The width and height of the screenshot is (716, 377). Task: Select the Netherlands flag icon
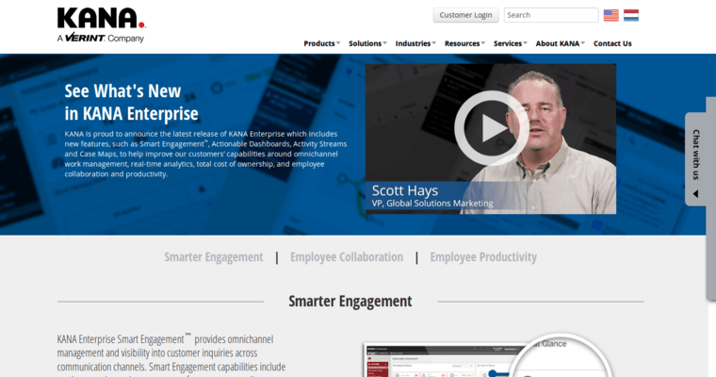[x=631, y=15]
